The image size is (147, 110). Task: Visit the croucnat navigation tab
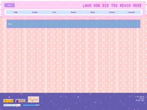pyautogui.click(x=131, y=12)
